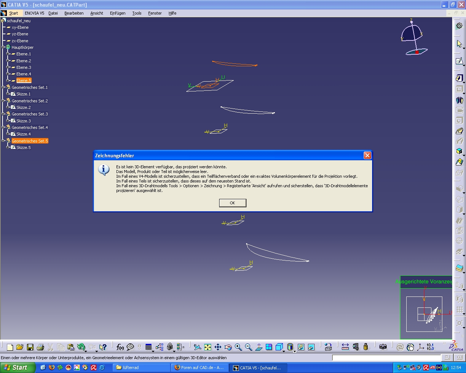Collapse Geometrisches Set.2 node
The height and width of the screenshot is (373, 466).
pyautogui.click(x=3, y=101)
